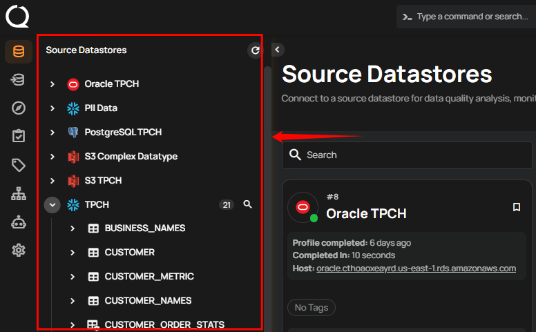Select PostgreSQL TPCH in the tree

123,133
